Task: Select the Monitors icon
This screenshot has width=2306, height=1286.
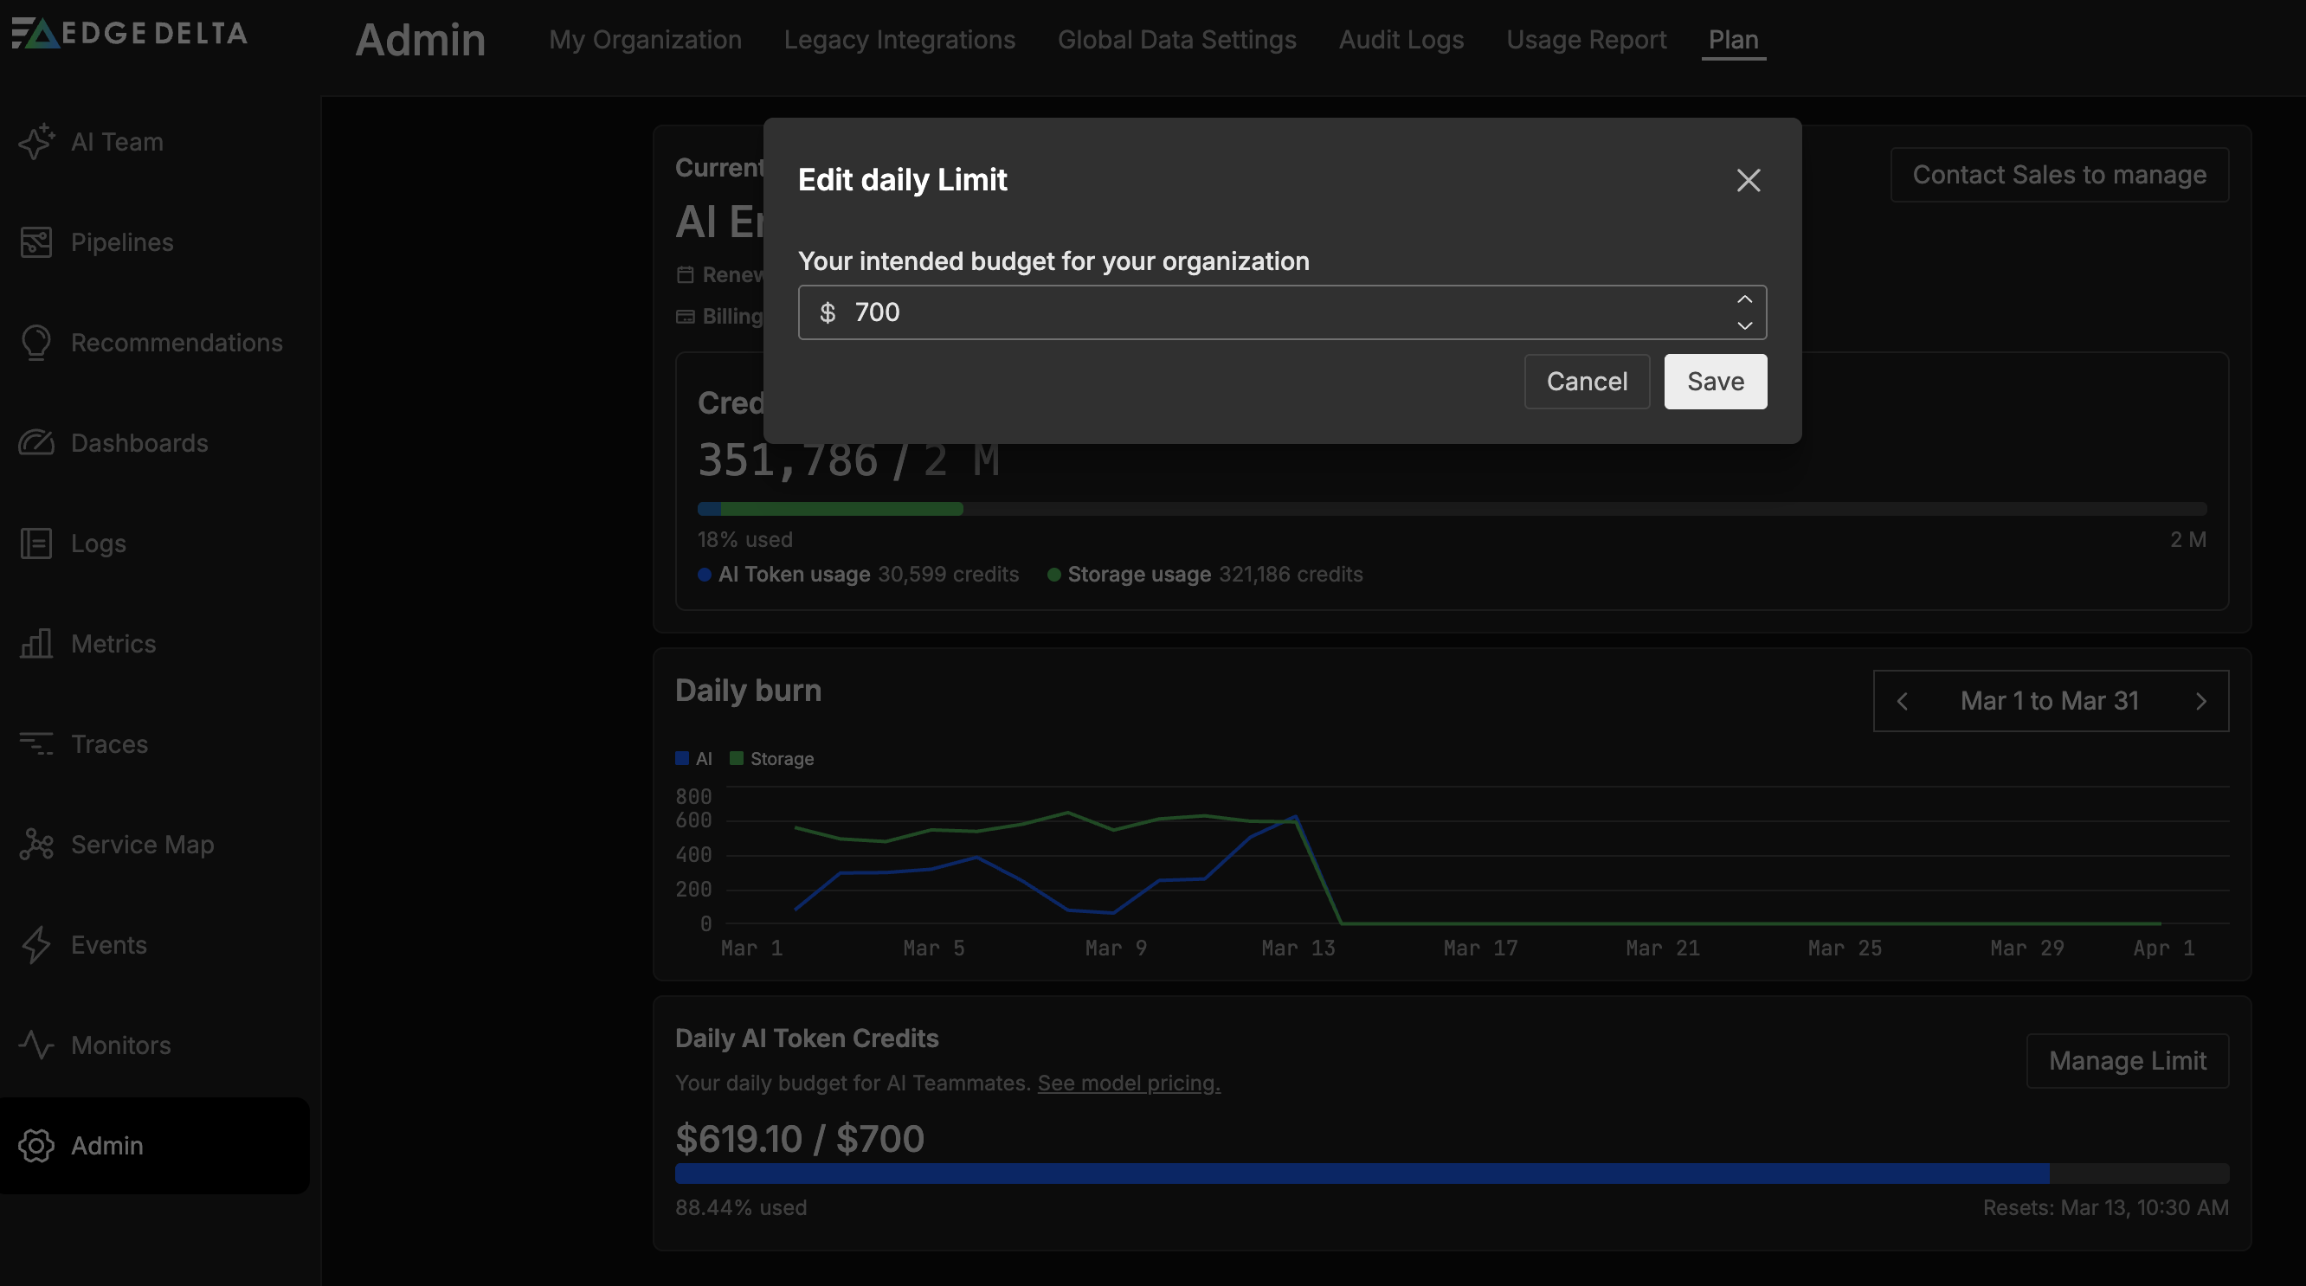Action: [x=36, y=1045]
